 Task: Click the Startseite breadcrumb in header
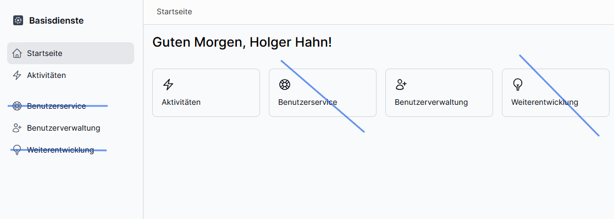click(174, 12)
